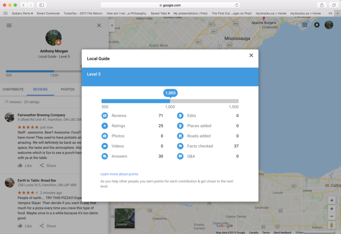
Task: Switch map to Satellite view thumbnail
Action: 125,219
